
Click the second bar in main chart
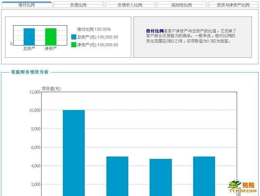tap(117, 176)
